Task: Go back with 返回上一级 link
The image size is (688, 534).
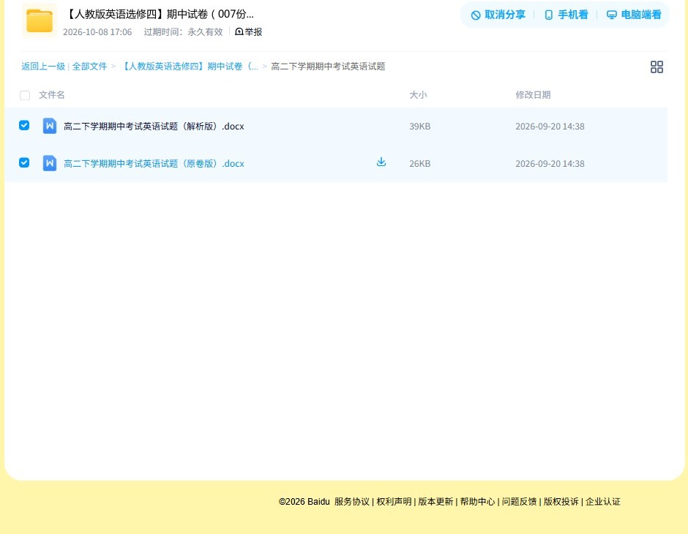Action: pyautogui.click(x=43, y=67)
